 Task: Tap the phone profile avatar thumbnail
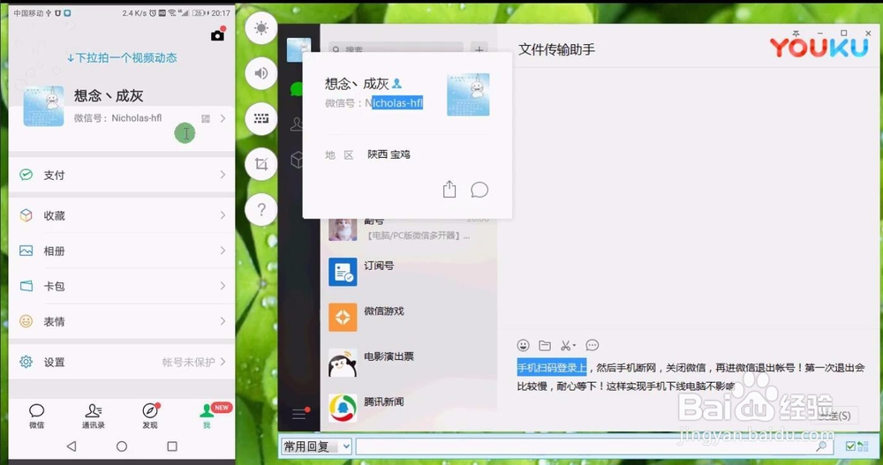43,107
